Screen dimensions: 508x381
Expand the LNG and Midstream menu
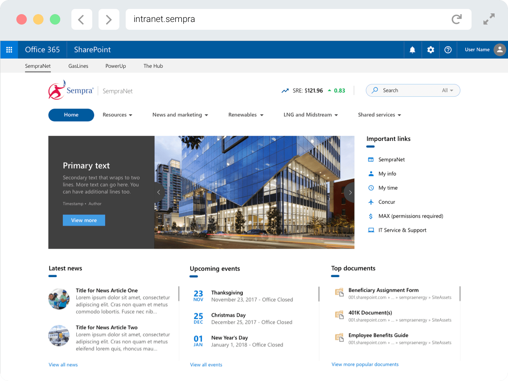tap(311, 115)
